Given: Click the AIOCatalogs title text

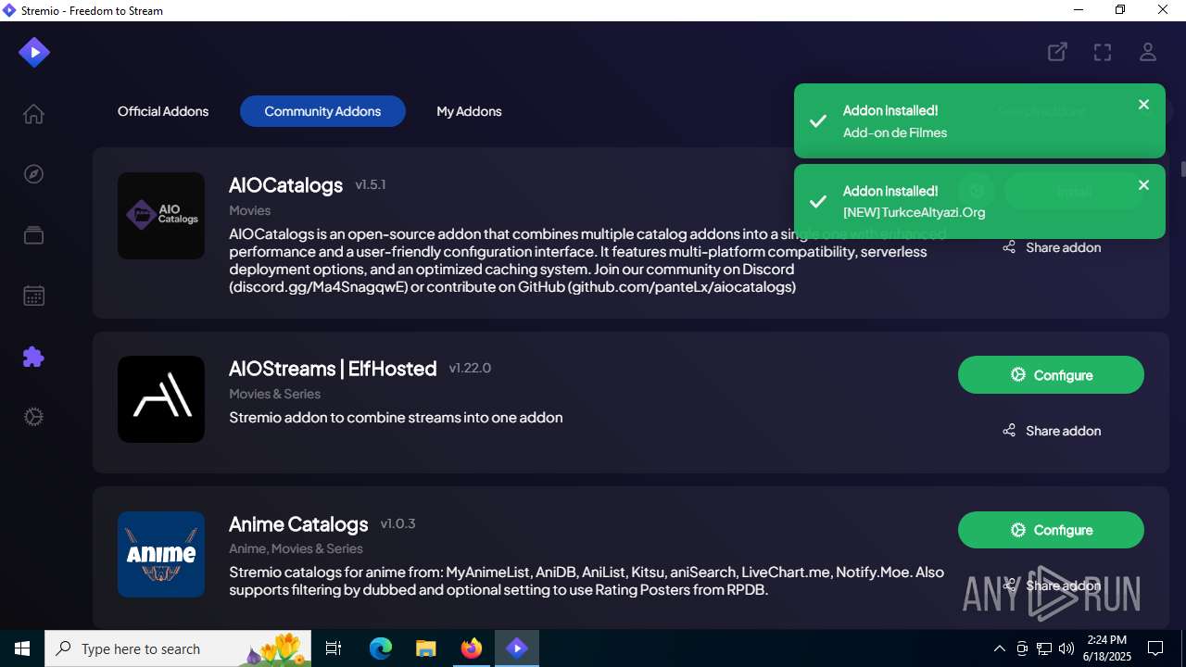Looking at the screenshot, I should tap(286, 185).
